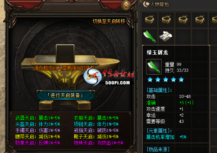
Task: Click the 武器天启 暴击 info line
Action: [x=38, y=118]
